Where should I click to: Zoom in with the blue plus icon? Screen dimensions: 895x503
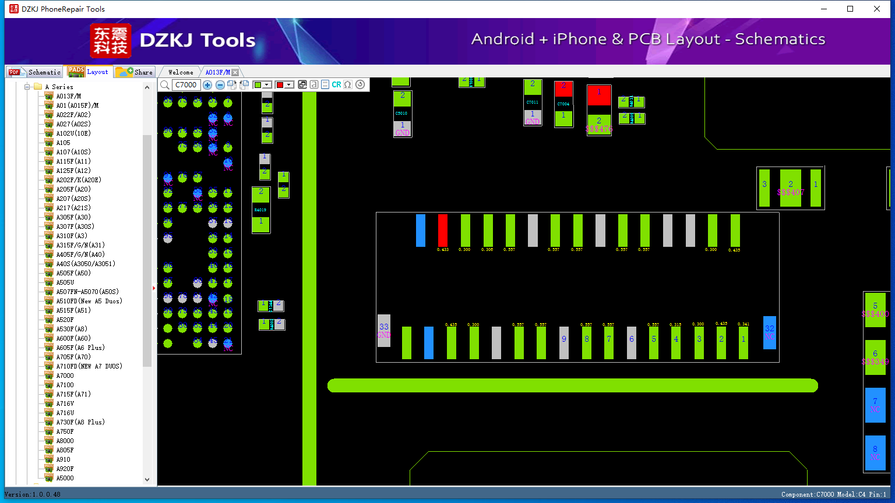pyautogui.click(x=207, y=85)
